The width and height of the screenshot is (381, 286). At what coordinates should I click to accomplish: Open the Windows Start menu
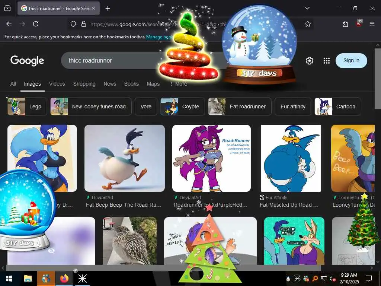point(9,279)
